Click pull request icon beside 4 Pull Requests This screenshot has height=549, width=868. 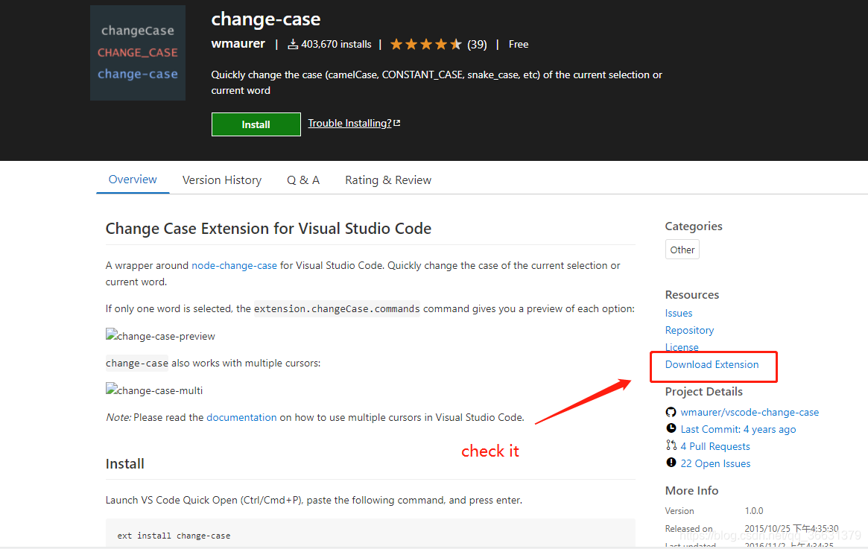(671, 445)
